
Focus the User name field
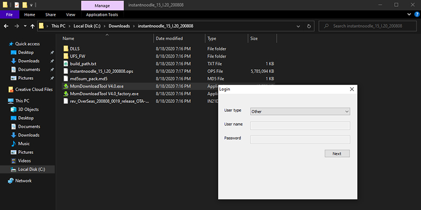300,125
